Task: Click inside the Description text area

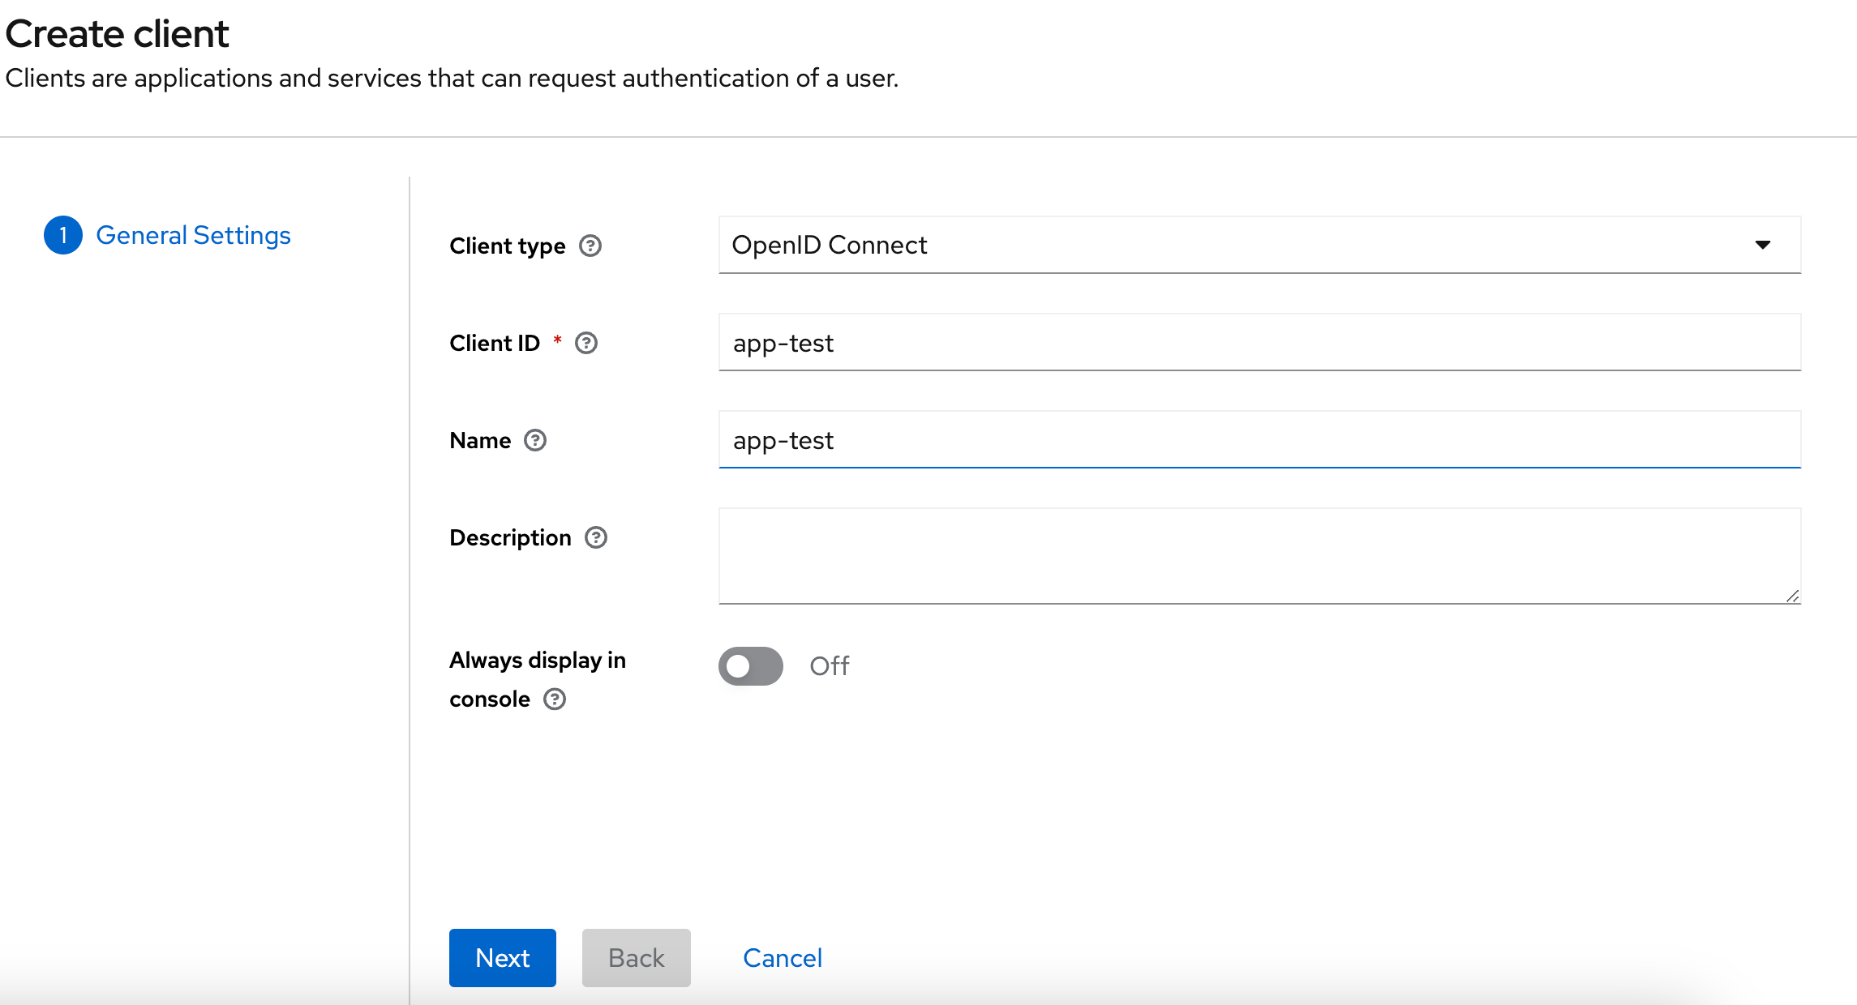Action: [1257, 555]
